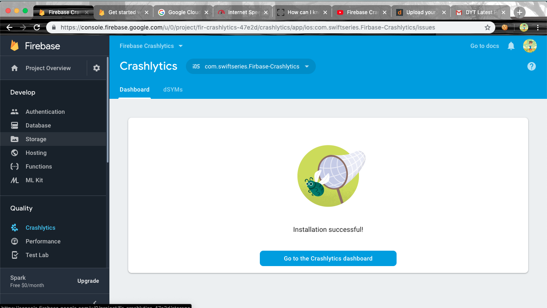Bookmark page with star icon
Viewport: 547px width, 308px height.
488,27
